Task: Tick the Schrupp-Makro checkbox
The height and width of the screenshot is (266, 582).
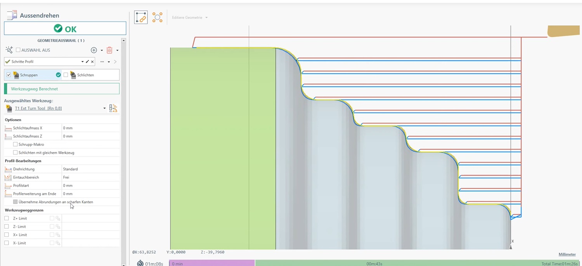Action: pos(16,145)
